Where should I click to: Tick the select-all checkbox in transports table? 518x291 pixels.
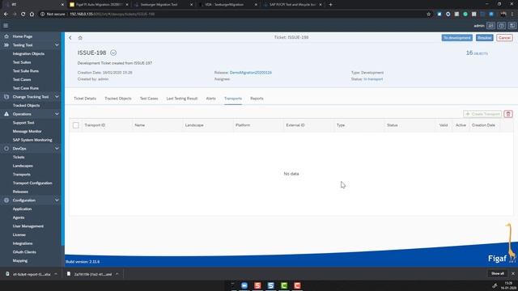pos(75,125)
